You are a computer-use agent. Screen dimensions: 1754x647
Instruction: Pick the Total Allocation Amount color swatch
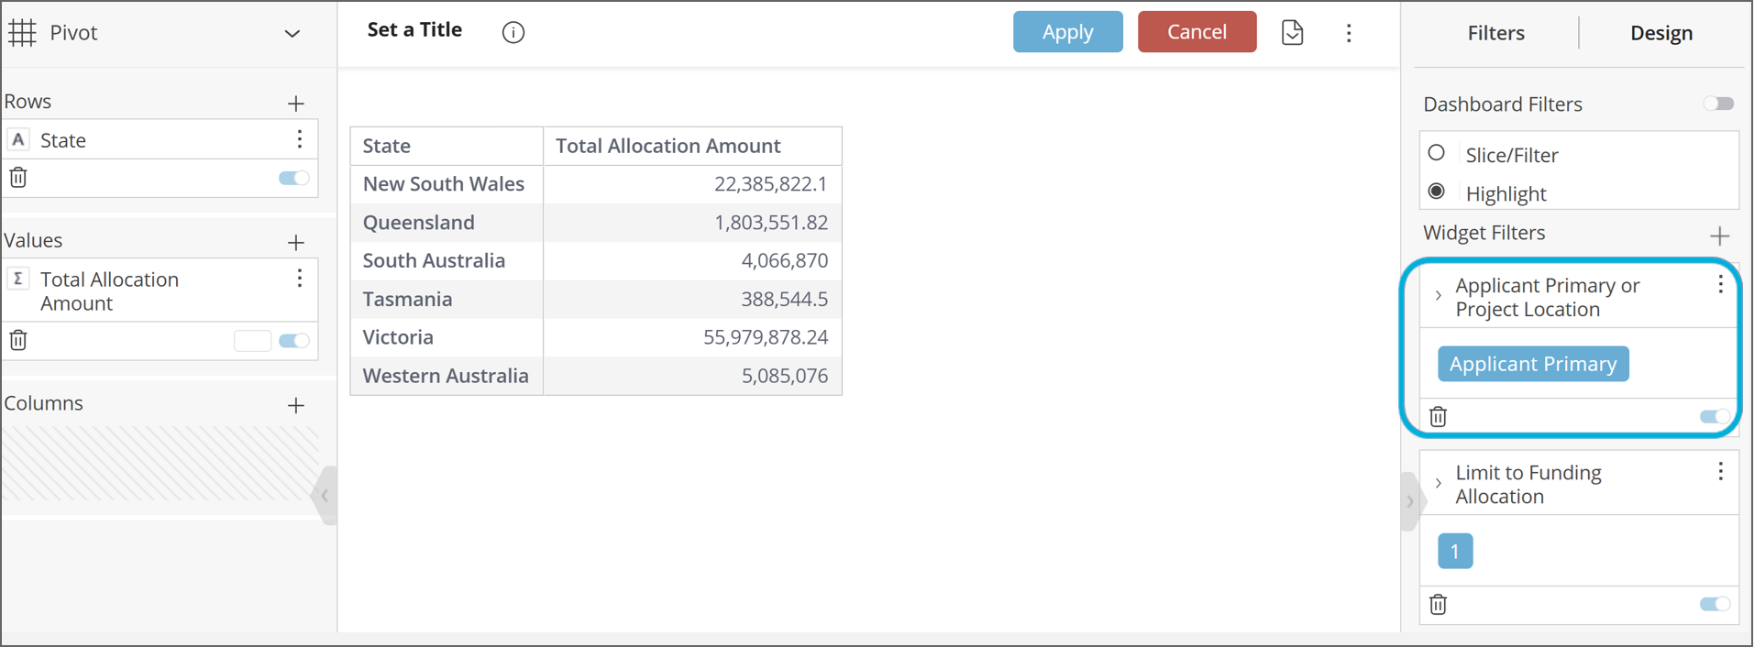tap(252, 341)
